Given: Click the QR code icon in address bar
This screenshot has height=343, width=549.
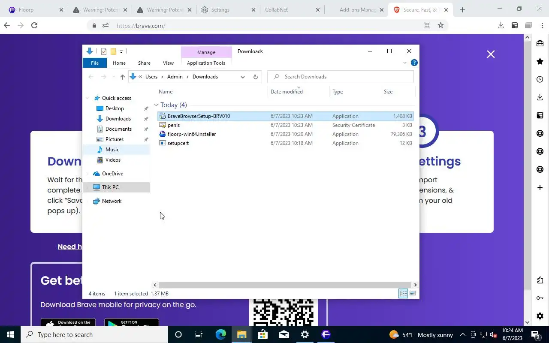Looking at the screenshot, I should point(427,26).
